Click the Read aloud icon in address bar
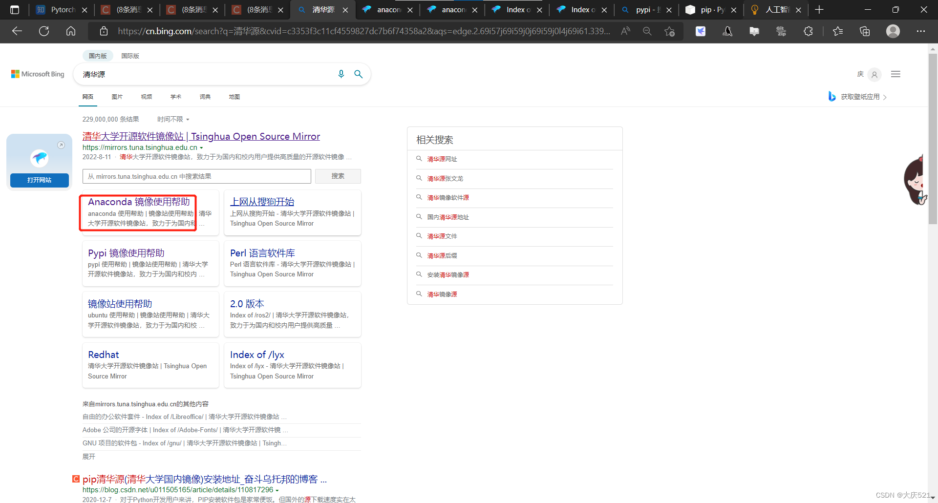 (625, 31)
